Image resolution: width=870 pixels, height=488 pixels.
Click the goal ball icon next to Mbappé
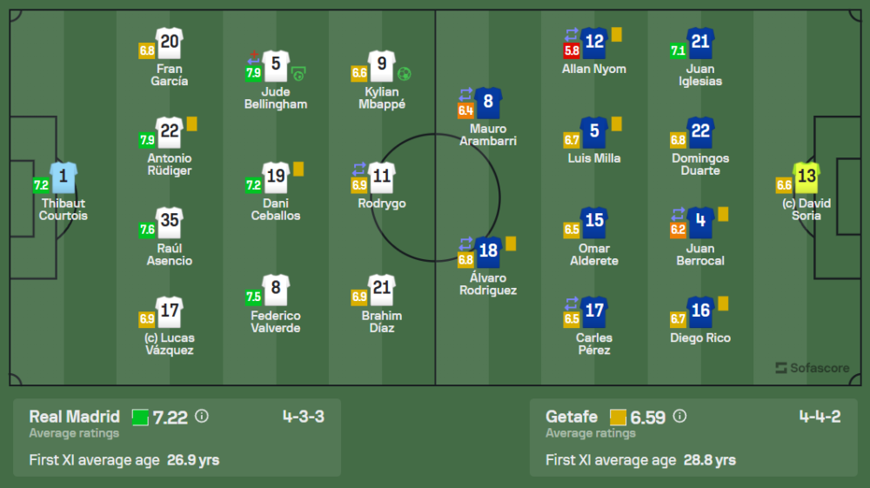click(x=405, y=73)
